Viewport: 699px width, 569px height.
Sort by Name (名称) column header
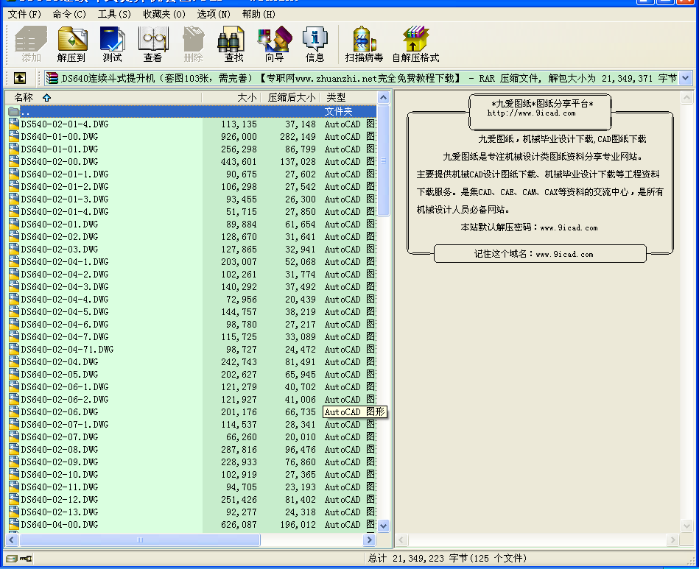(103, 97)
